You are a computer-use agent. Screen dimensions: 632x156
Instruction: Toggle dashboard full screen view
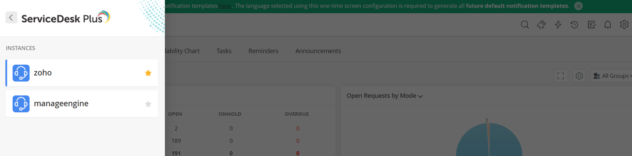[561, 76]
